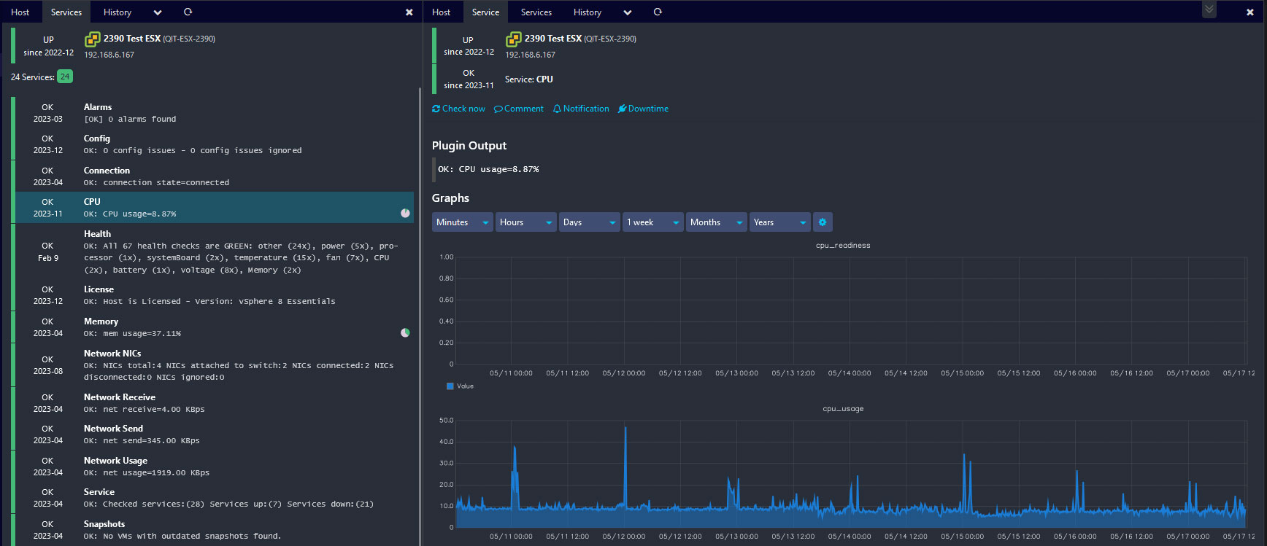Open the Network Receive service row
Image resolution: width=1267 pixels, height=546 pixels.
212,403
